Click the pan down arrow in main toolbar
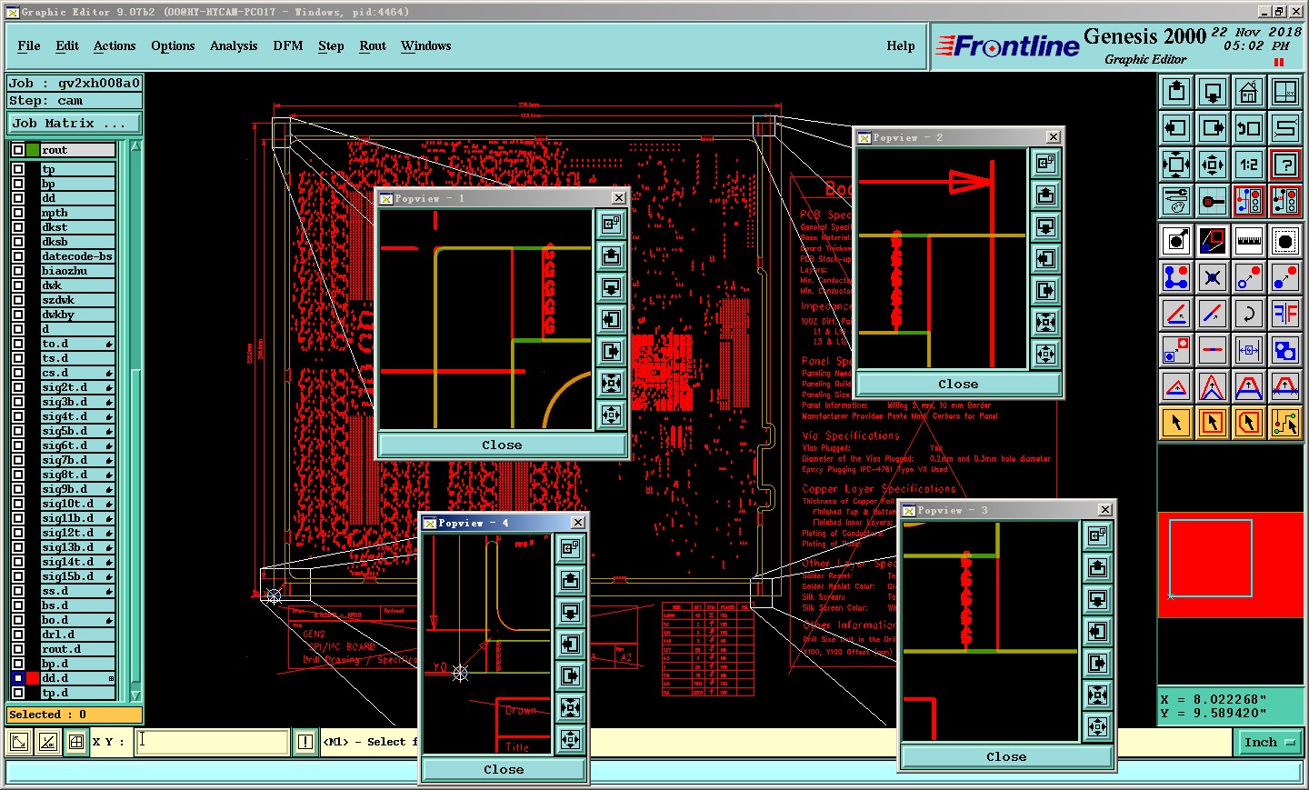The image size is (1309, 790). (1213, 92)
